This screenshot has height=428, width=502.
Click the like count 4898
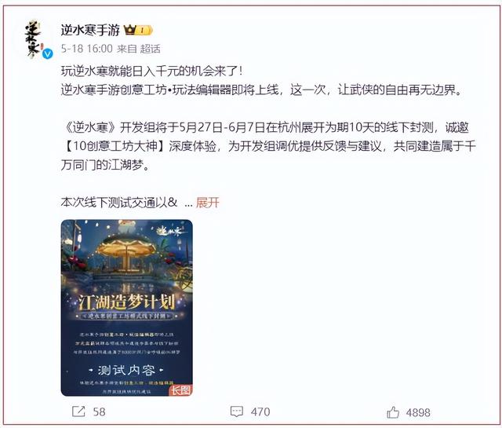click(418, 412)
